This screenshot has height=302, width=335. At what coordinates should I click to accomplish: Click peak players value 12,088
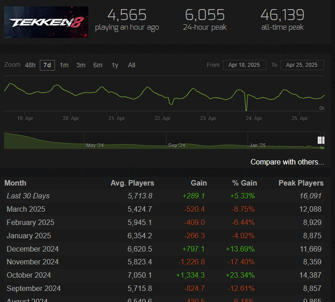tap(310, 209)
